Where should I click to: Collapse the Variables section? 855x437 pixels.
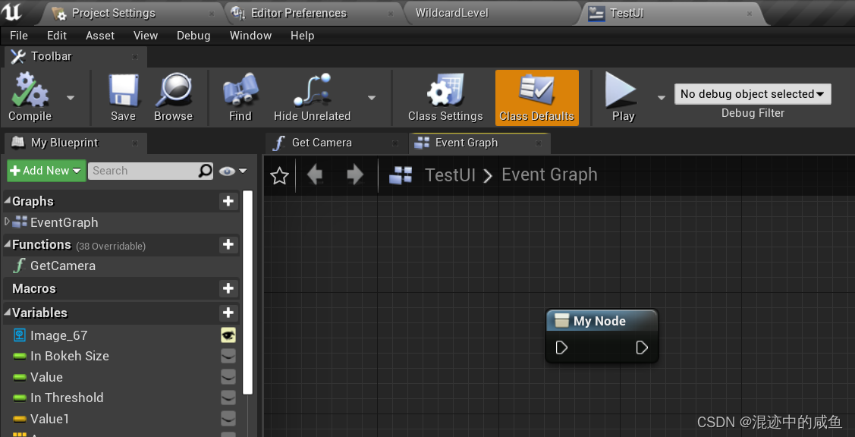(x=7, y=313)
